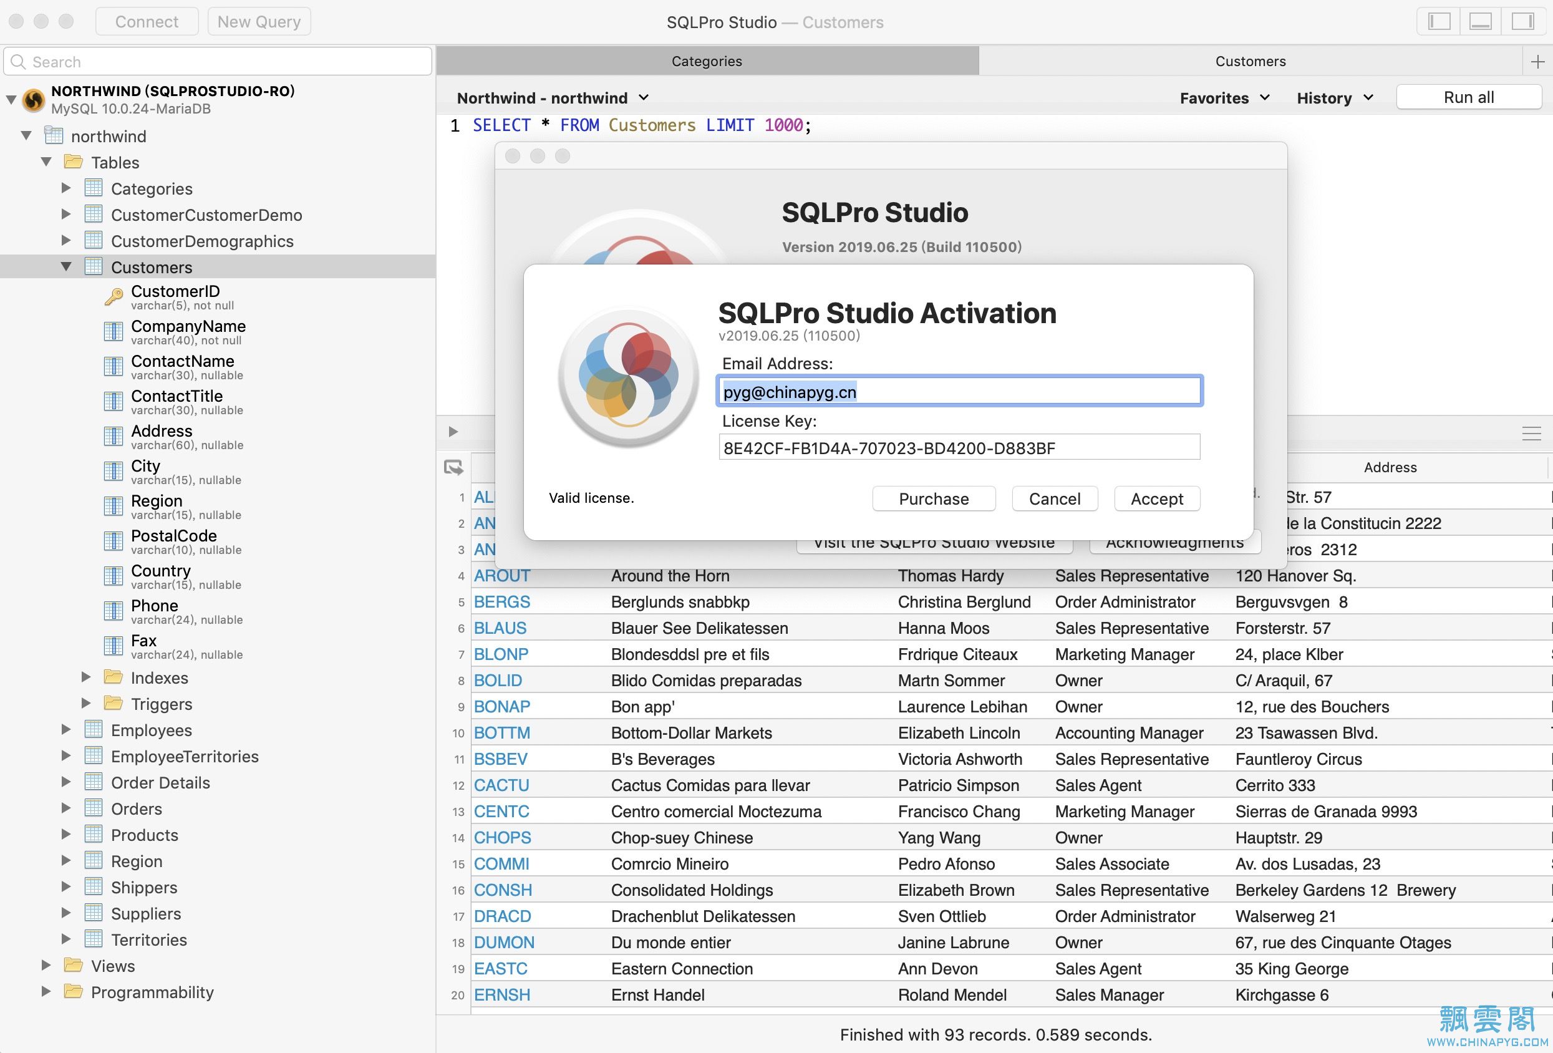Screen dimensions: 1553x1053
Task: Click the PostalCode column icon
Action: [114, 540]
